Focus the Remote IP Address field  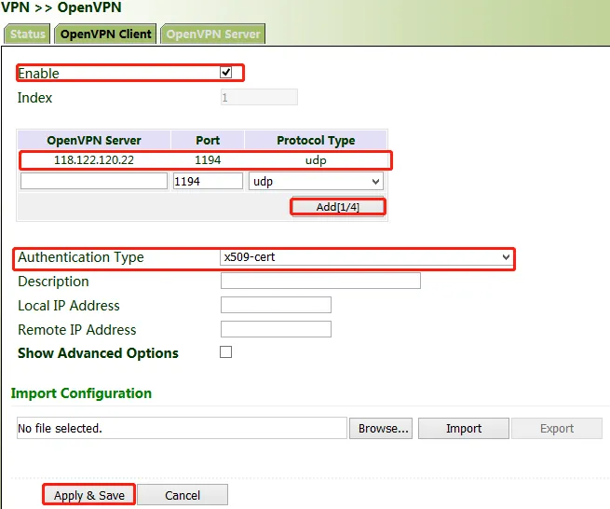(x=276, y=329)
